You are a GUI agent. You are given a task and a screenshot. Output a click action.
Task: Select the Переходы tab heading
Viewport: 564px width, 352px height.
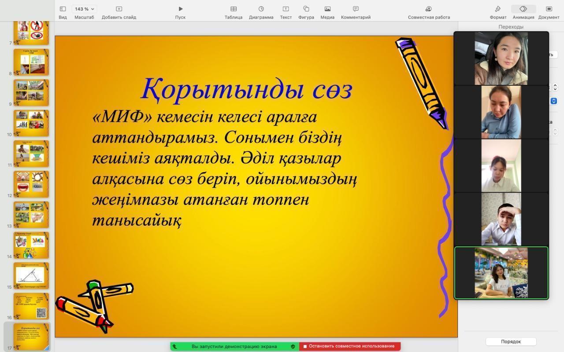[x=511, y=27]
